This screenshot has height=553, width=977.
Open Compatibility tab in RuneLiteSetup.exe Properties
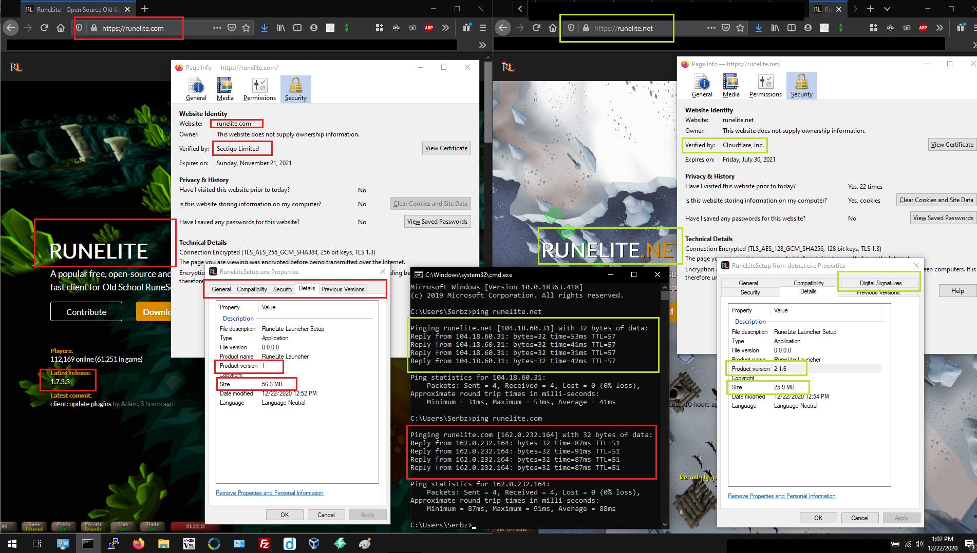[252, 289]
